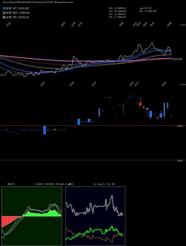The image size is (186, 246).
Task: Click the red MACD histogram bars region
Action: [x=8, y=220]
